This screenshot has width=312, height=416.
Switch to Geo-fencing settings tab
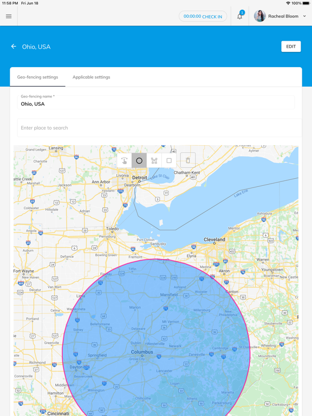click(x=38, y=77)
